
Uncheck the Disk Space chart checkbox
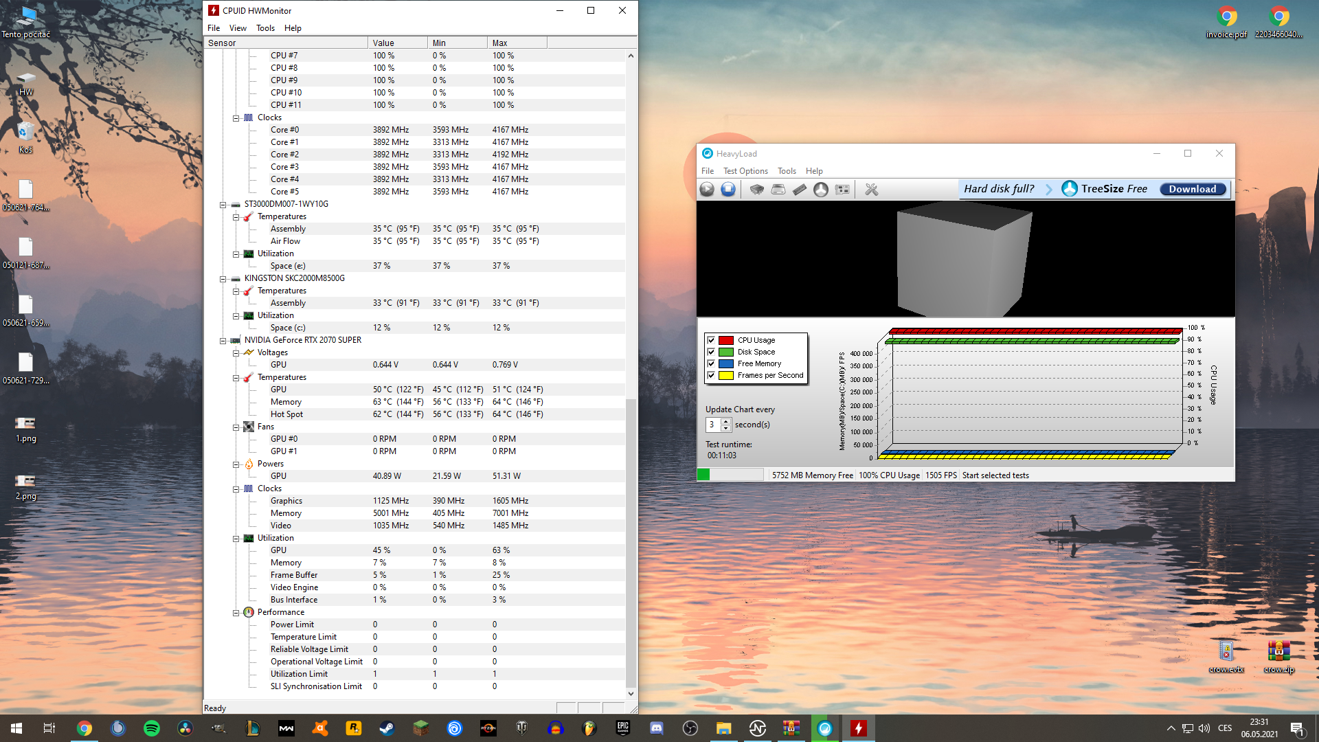pos(711,352)
